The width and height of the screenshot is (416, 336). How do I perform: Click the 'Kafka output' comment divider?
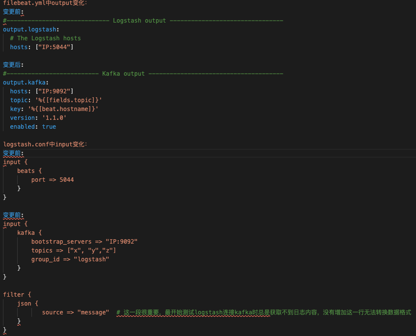[143, 74]
